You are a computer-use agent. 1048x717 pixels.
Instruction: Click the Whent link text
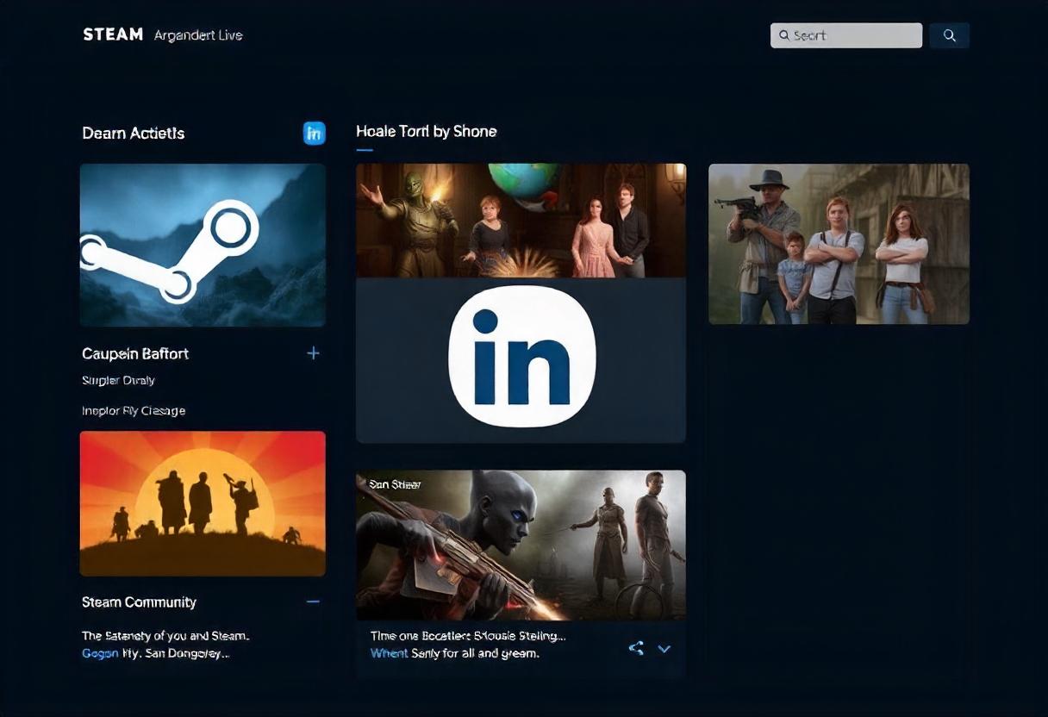[x=389, y=653]
